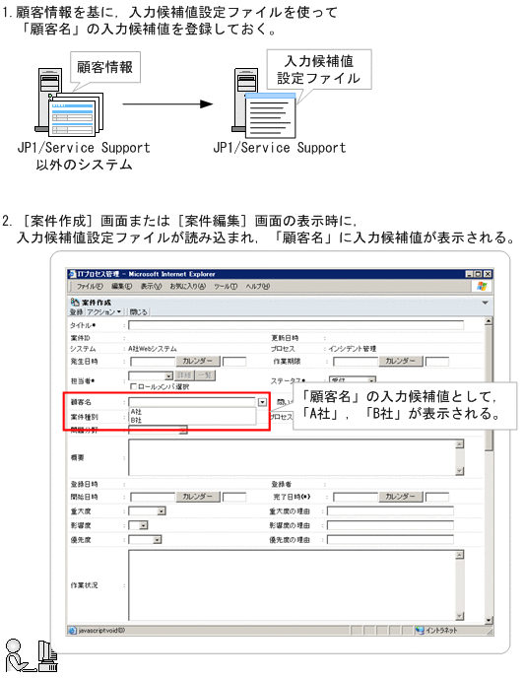Image resolution: width=524 pixels, height=678 pixels.
Task: Click the Internet Explorer window title icon
Action: [x=72, y=274]
